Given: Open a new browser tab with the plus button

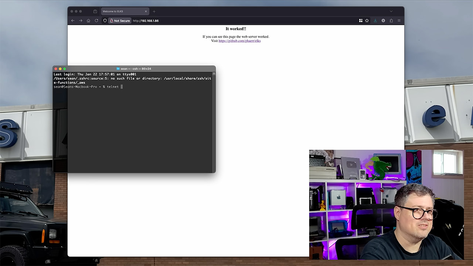Looking at the screenshot, I should tap(154, 11).
